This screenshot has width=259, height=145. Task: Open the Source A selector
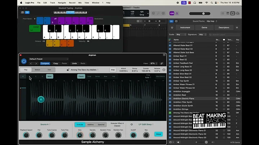pyautogui.click(x=45, y=125)
